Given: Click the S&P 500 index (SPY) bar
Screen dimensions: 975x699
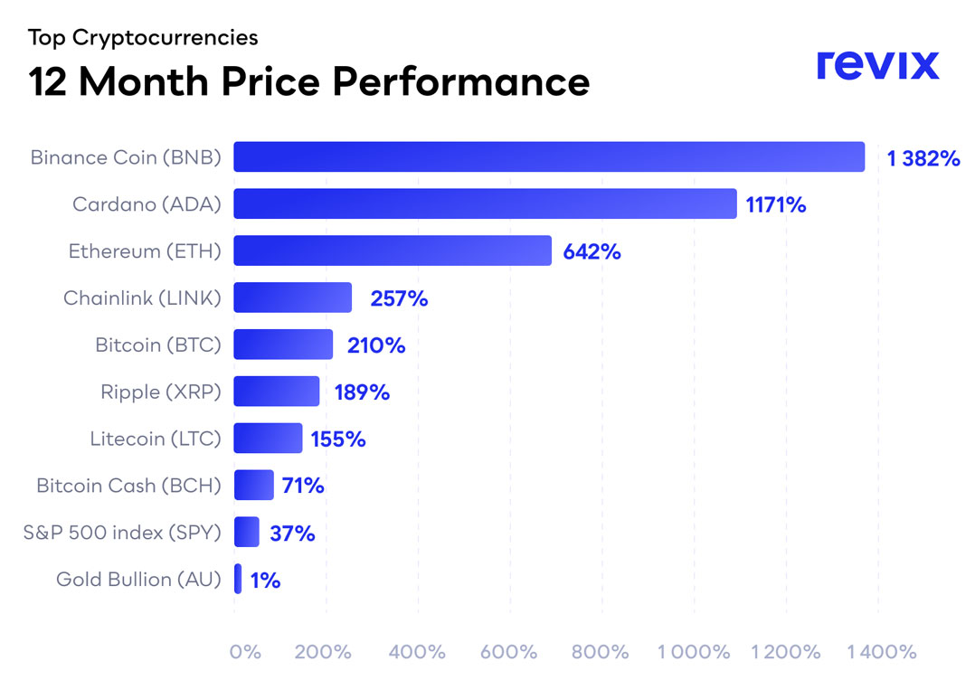Looking at the screenshot, I should click(x=247, y=533).
